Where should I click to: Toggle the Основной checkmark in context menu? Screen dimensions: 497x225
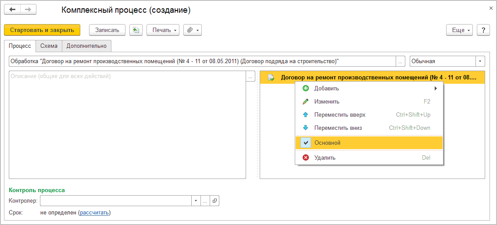(306, 143)
